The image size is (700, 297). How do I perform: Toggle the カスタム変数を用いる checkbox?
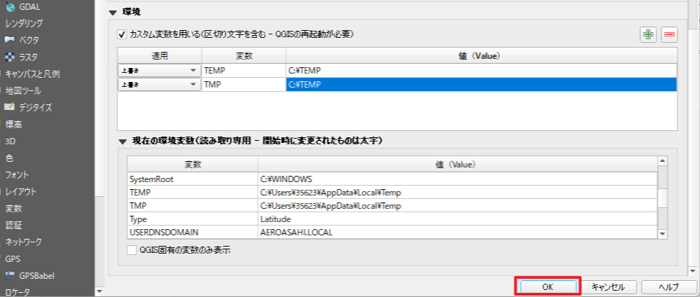coord(122,34)
